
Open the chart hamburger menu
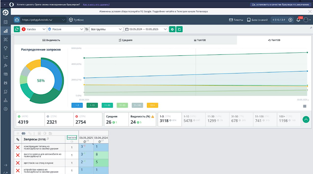[x=305, y=106]
